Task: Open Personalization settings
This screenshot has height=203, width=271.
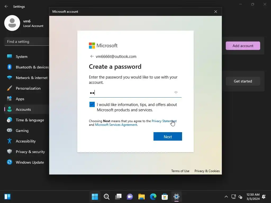Action: point(27,88)
